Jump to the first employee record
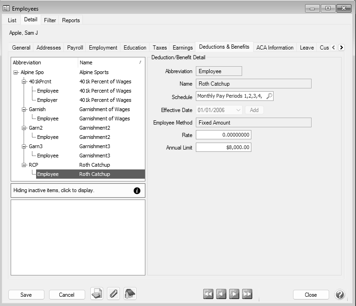Viewport: 356px width, 306px height. click(208, 294)
